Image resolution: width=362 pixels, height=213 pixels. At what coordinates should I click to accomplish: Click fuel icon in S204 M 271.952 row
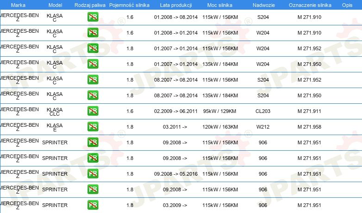coord(93,79)
